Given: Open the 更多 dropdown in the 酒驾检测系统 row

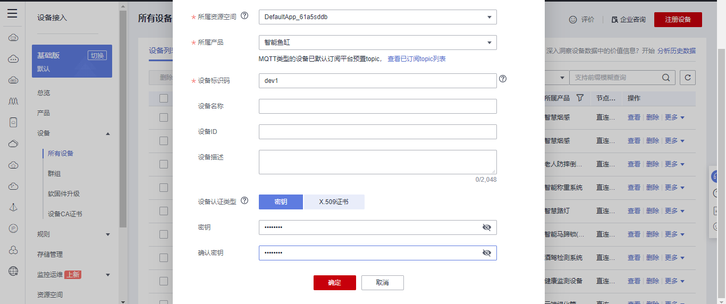Looking at the screenshot, I should 674,258.
